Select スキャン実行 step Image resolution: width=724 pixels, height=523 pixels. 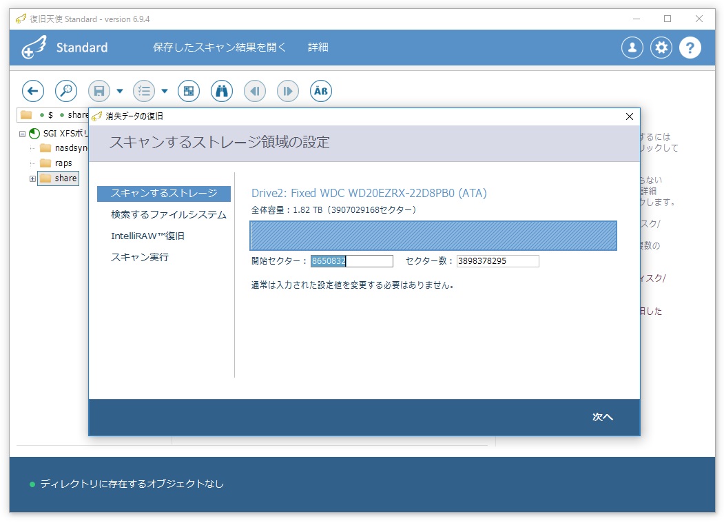click(x=139, y=257)
